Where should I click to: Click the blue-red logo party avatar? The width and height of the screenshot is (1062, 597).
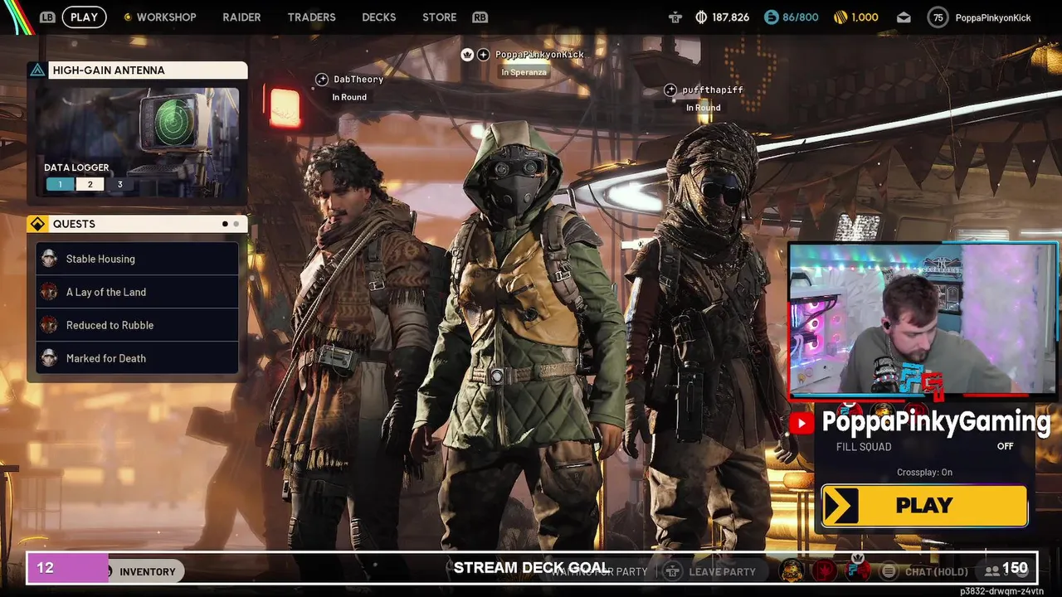pyautogui.click(x=858, y=570)
